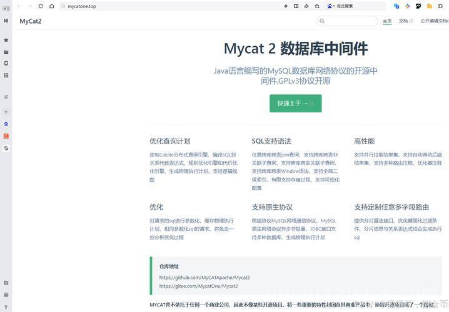
Task: Go to the browser home page icon
Action: (51, 6)
